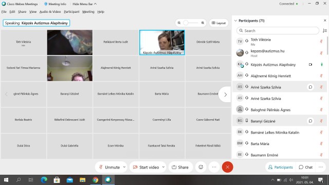Click Unmute button
The width and height of the screenshot is (329, 185).
tap(109, 167)
